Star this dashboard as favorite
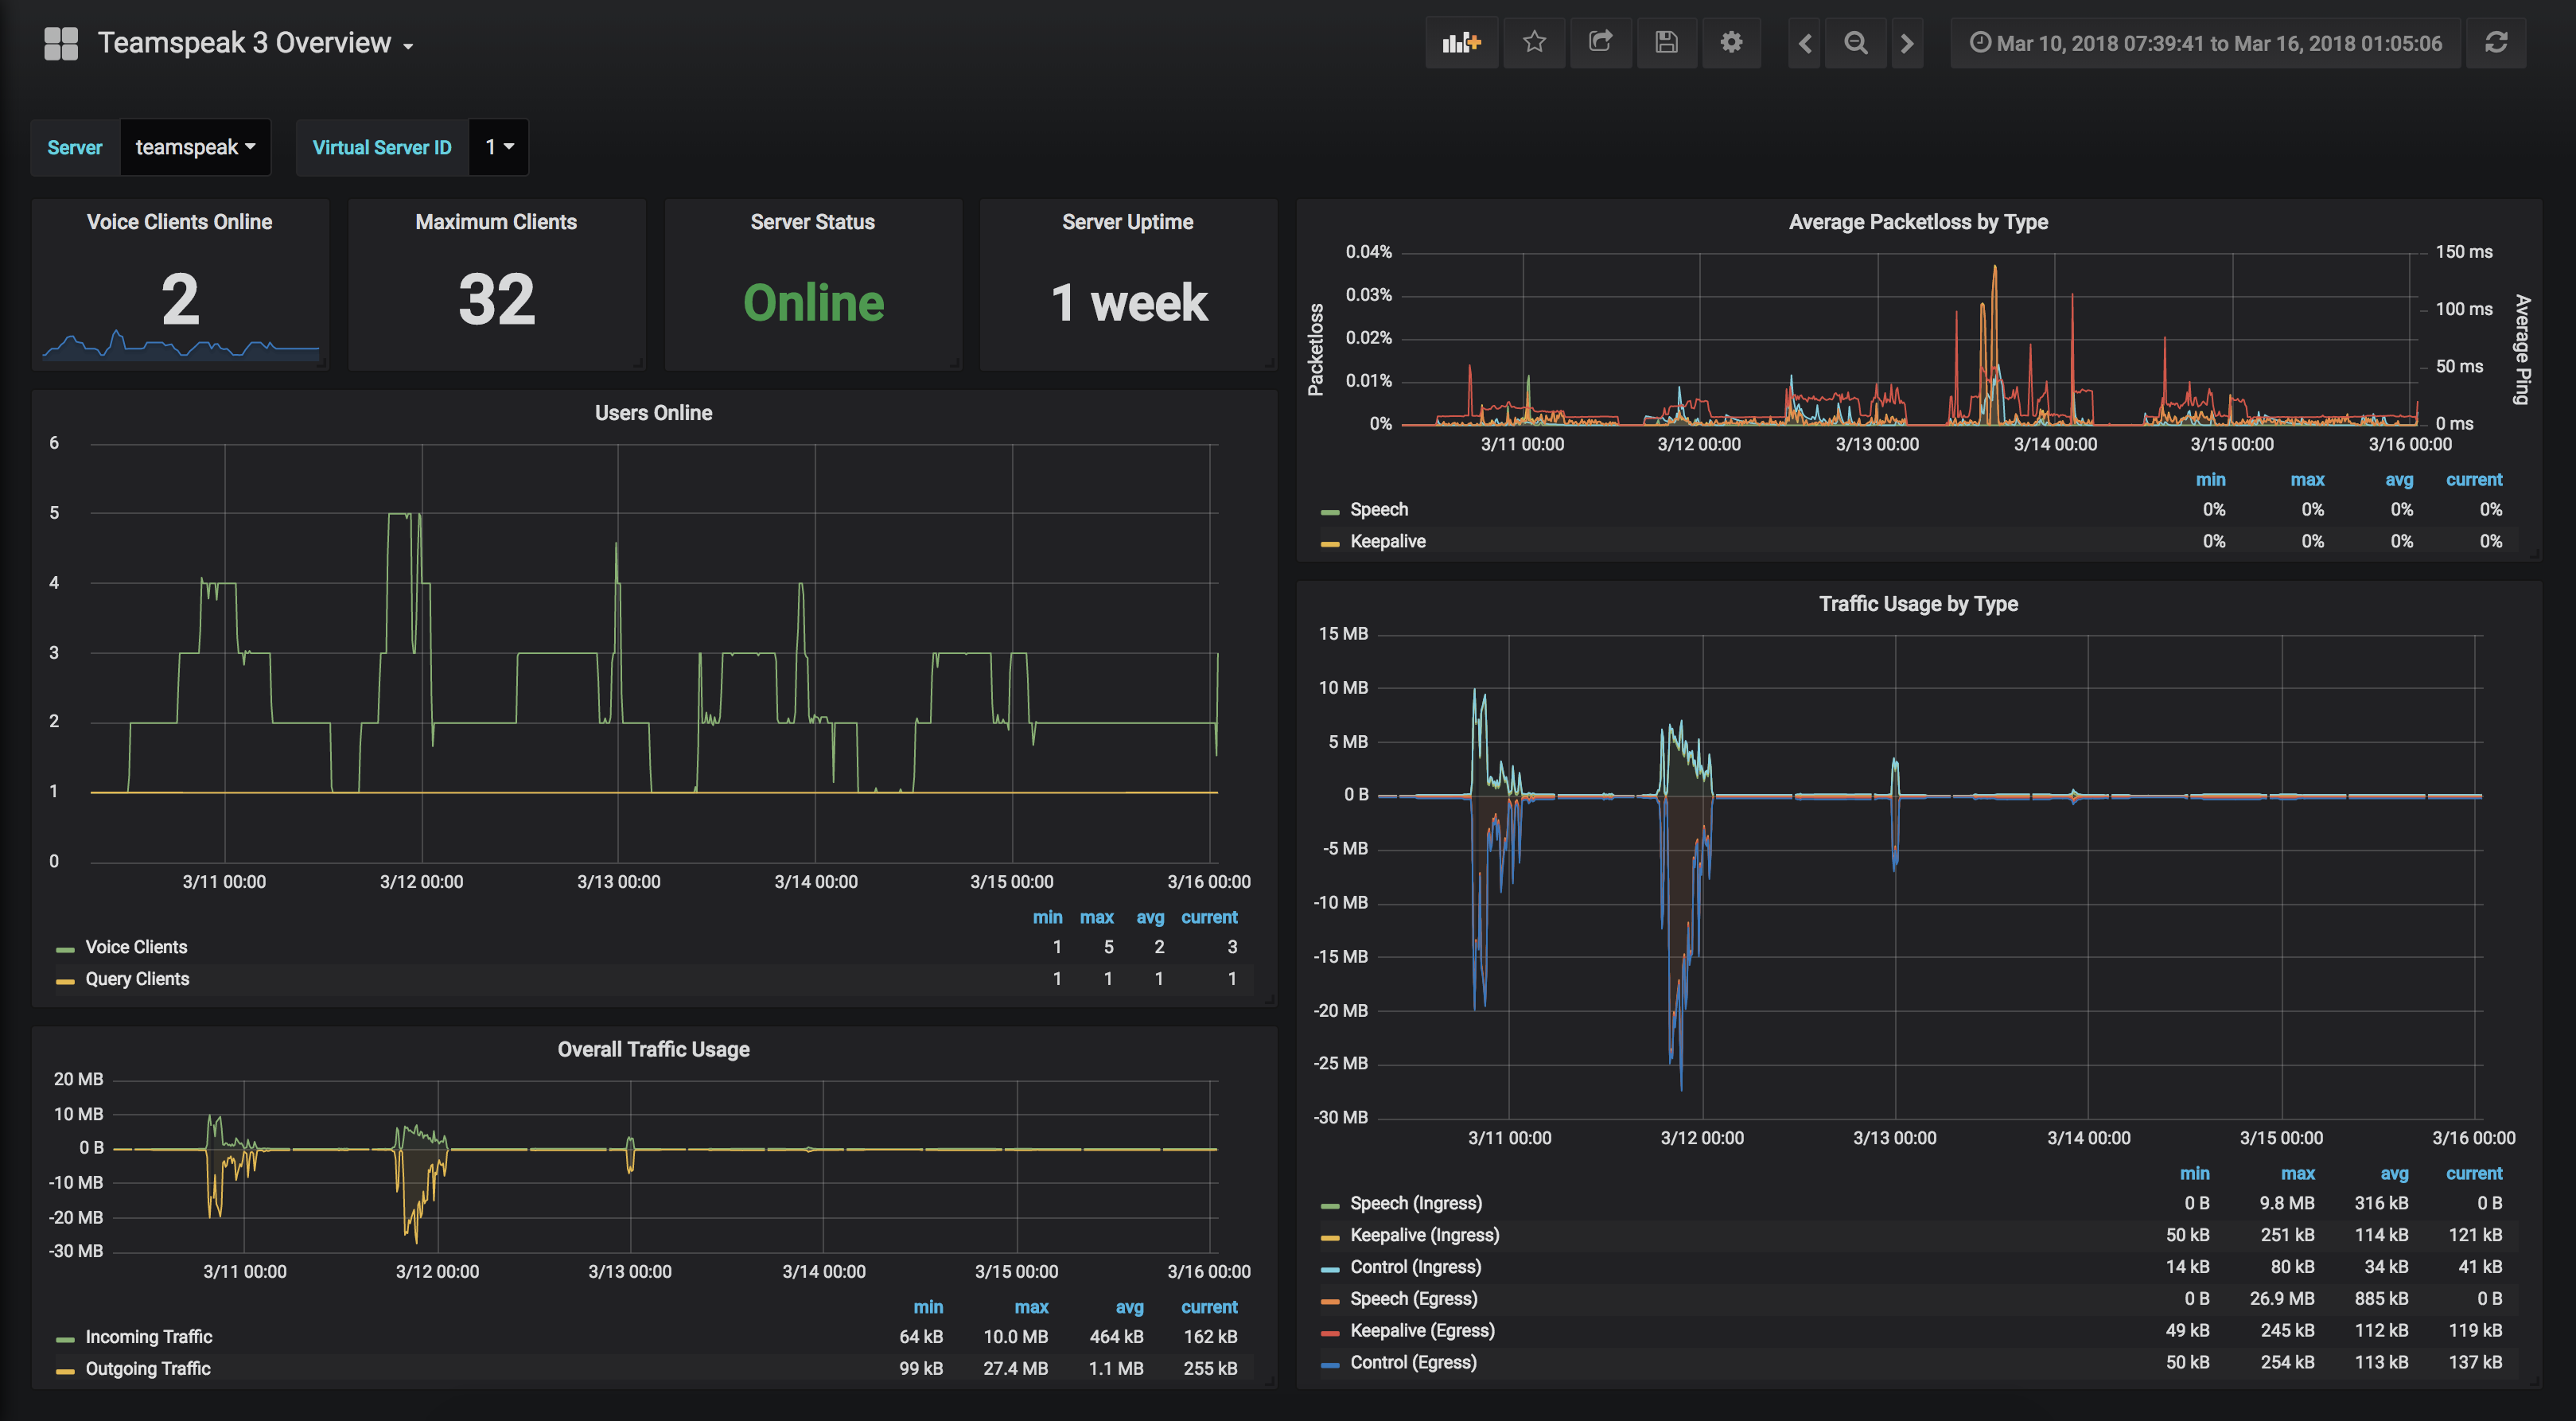 (1534, 43)
